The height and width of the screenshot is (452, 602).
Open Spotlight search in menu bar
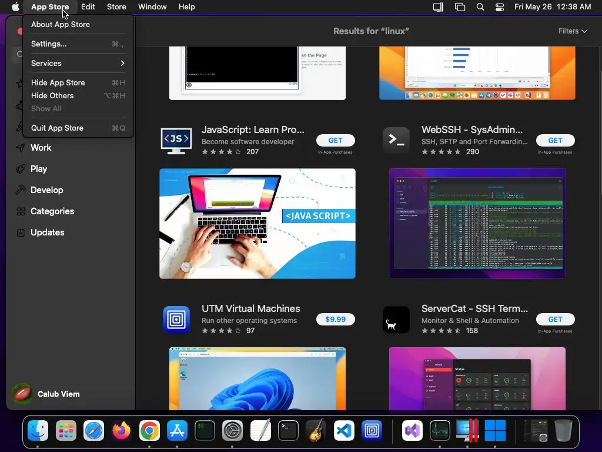(480, 7)
